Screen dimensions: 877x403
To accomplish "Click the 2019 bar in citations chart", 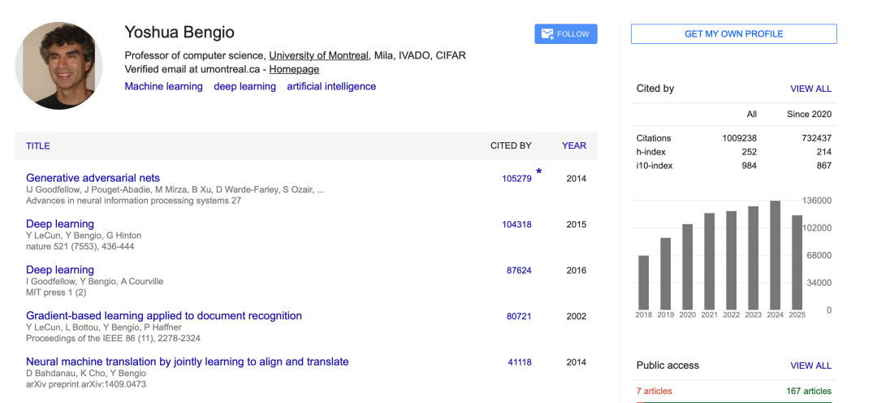I will [666, 274].
